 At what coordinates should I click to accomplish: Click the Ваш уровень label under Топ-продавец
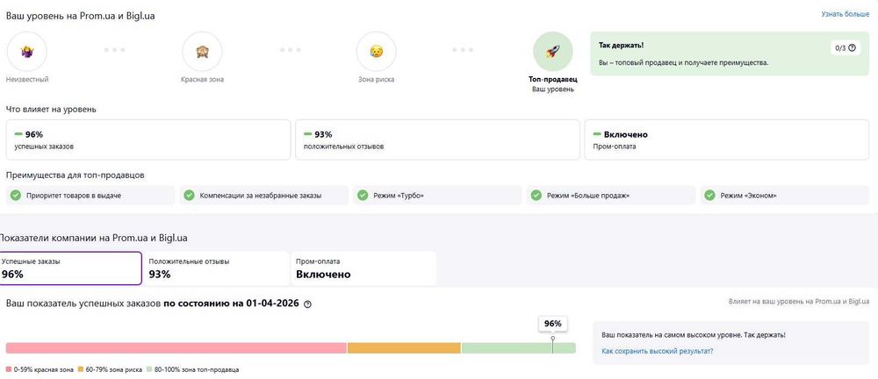tap(552, 89)
